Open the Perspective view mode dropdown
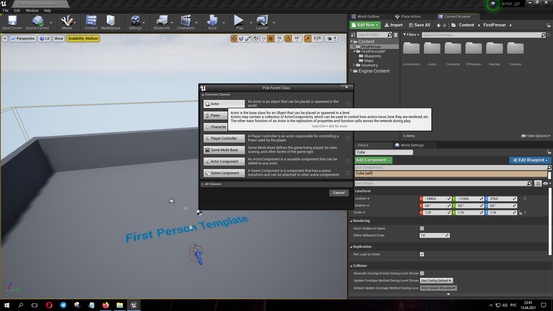The width and height of the screenshot is (553, 311). (24, 39)
